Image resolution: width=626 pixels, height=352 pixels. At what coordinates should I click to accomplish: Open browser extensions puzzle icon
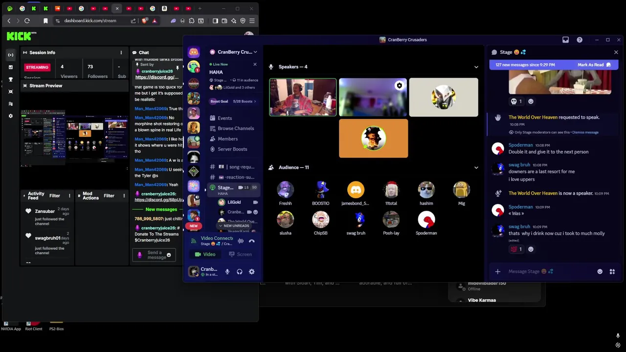point(191,21)
